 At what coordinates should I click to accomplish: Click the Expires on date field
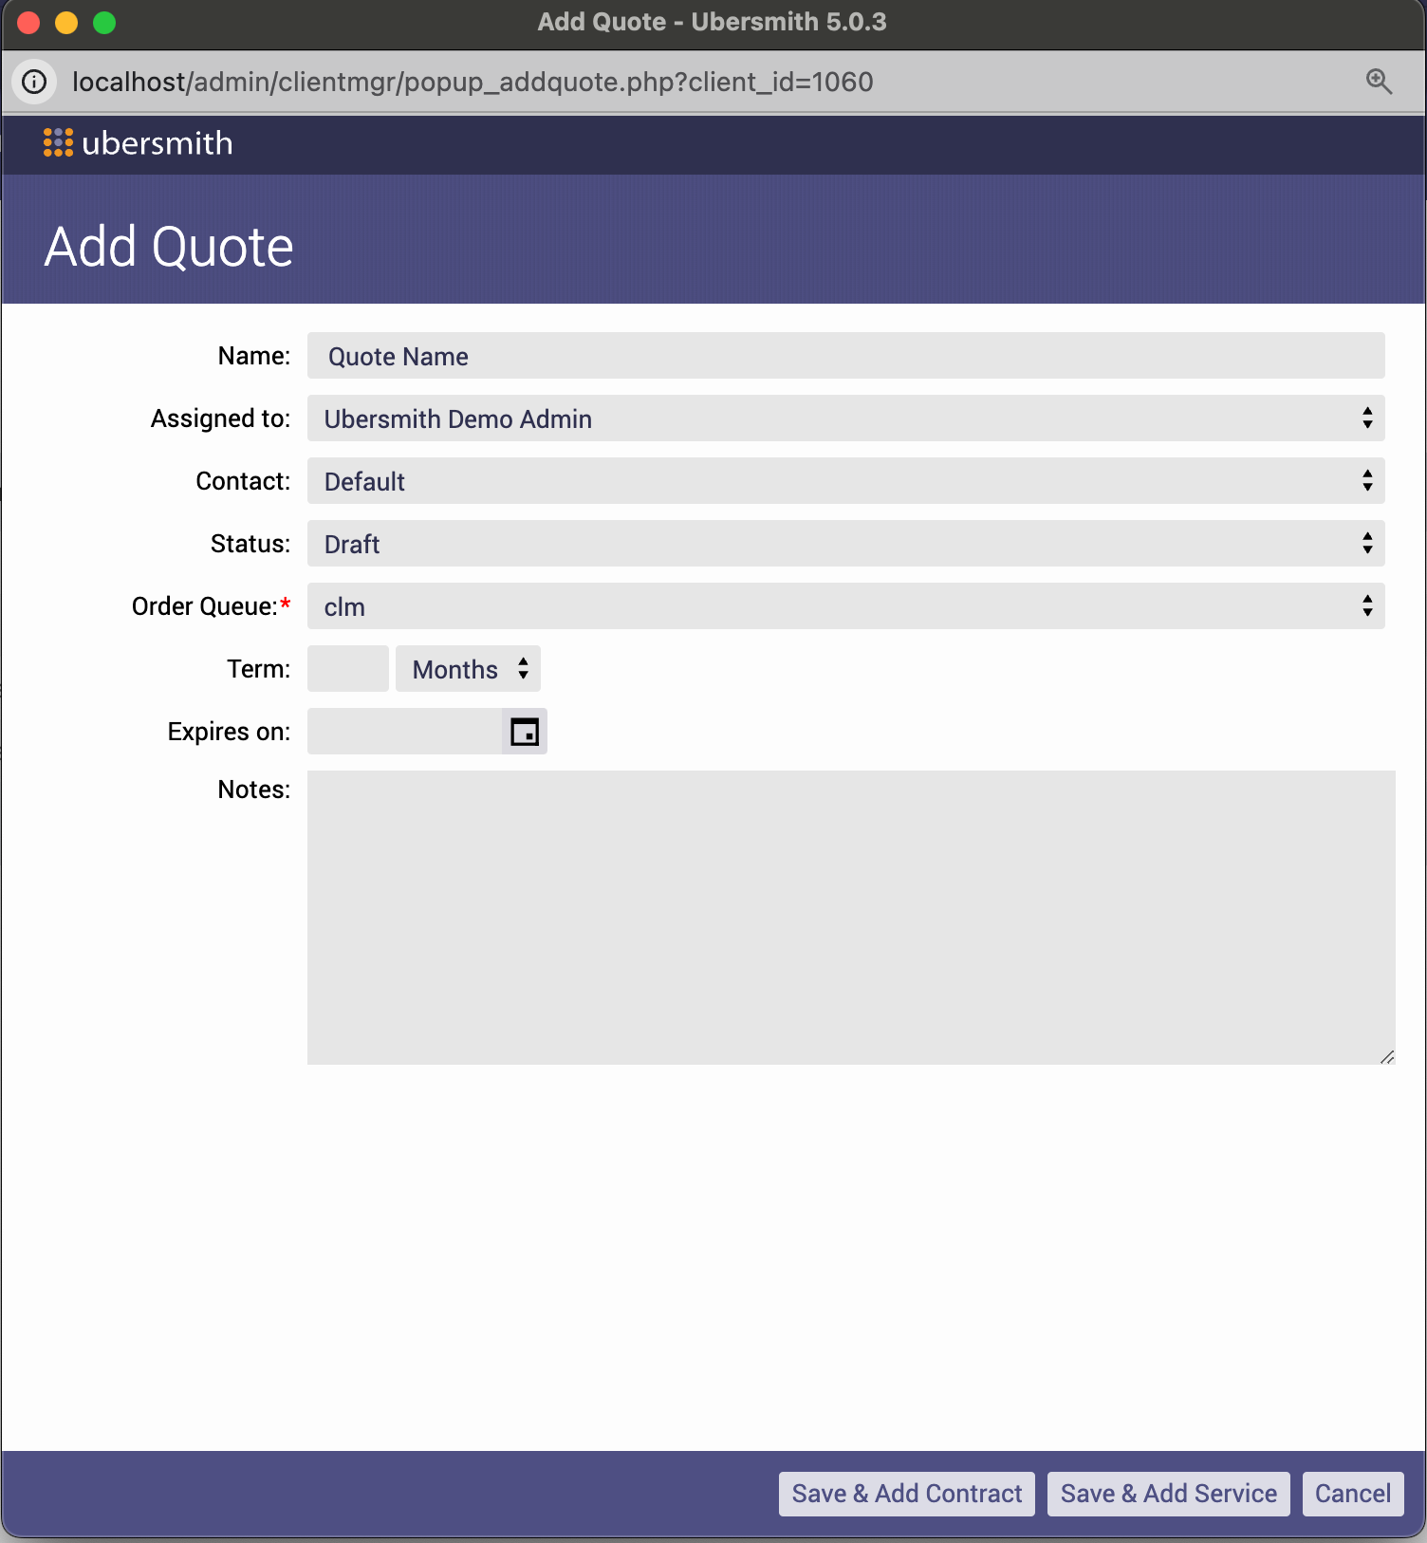tap(404, 732)
